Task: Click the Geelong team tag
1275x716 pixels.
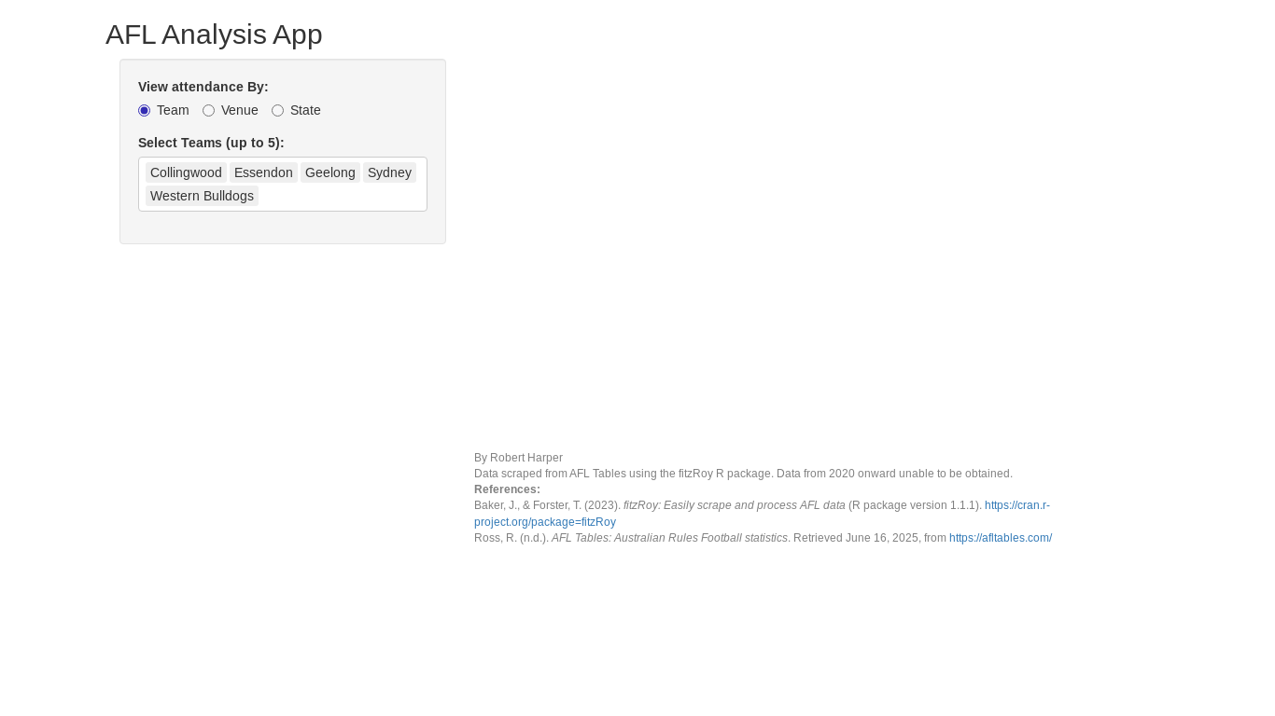Action: coord(330,172)
